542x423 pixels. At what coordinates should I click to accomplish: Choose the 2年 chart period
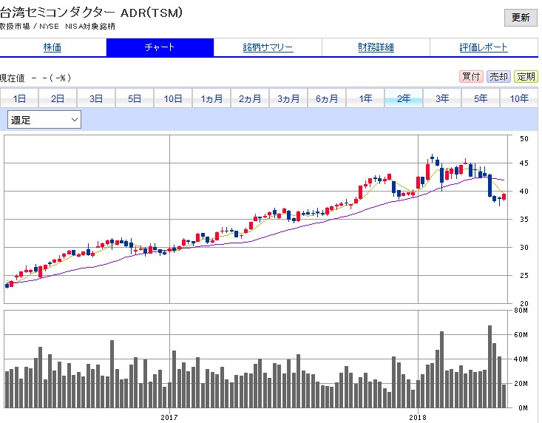click(x=404, y=98)
